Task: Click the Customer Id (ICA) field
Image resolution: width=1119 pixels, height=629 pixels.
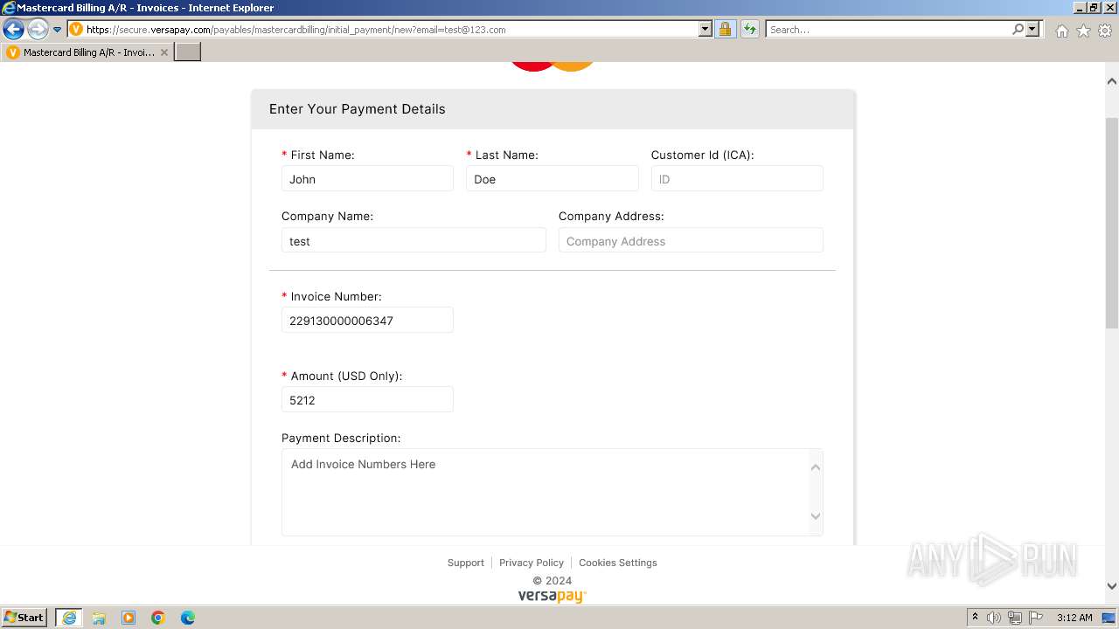Action: pyautogui.click(x=737, y=178)
